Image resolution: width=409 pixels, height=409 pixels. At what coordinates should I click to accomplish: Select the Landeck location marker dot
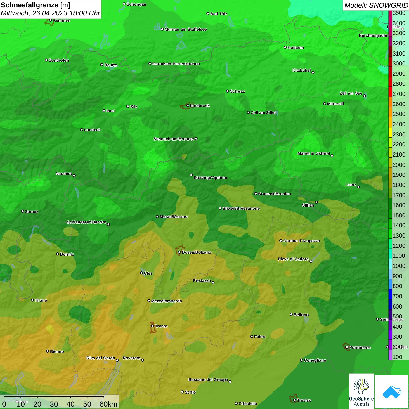click(82, 130)
